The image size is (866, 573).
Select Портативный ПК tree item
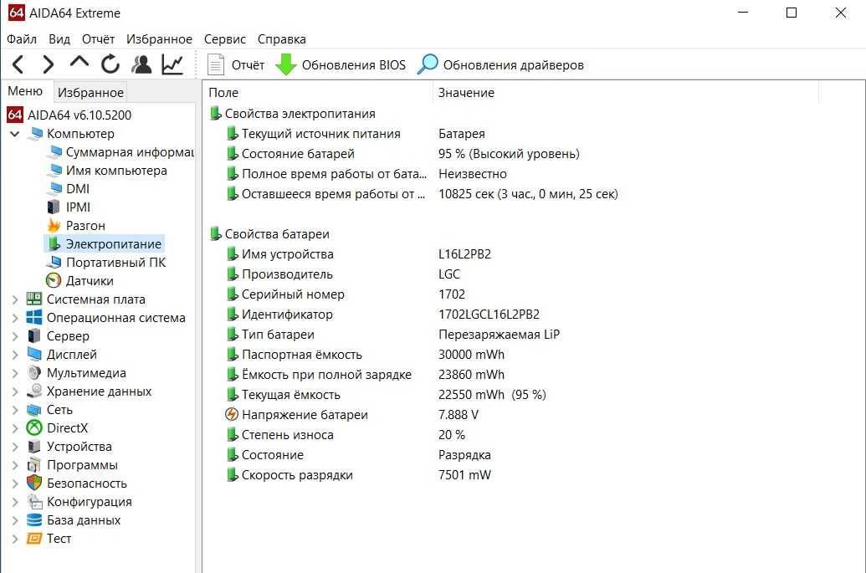point(115,262)
